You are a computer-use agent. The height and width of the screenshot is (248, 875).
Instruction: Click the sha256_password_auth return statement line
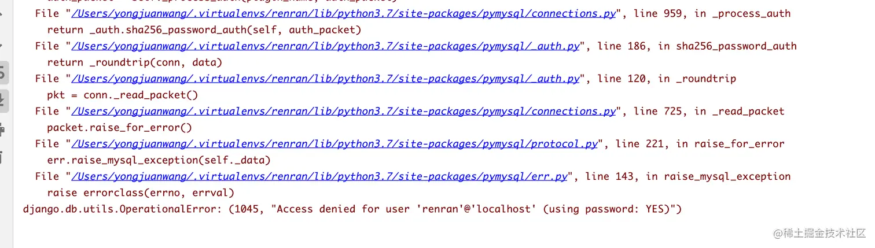click(204, 29)
